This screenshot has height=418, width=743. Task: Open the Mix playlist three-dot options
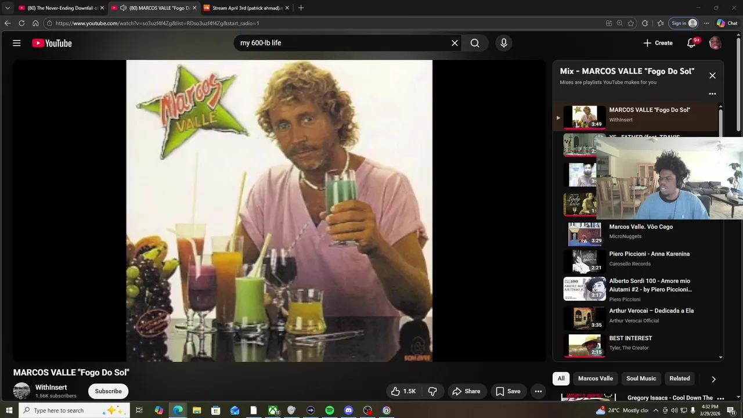(712, 93)
